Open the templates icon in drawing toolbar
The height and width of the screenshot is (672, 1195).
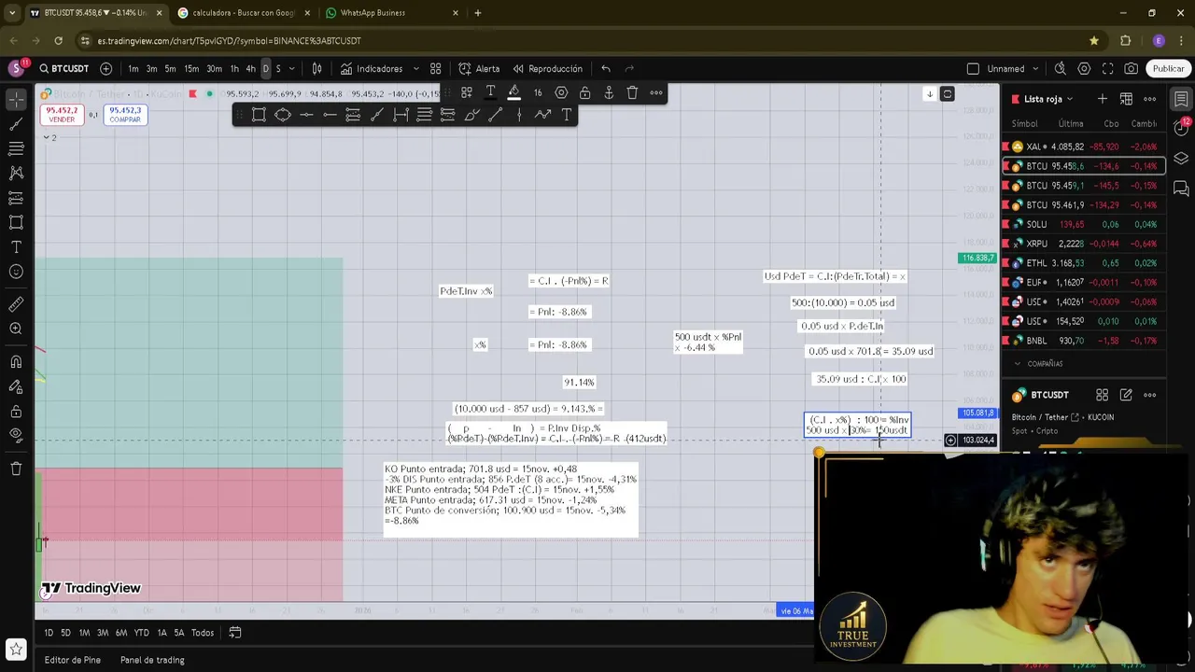click(466, 92)
